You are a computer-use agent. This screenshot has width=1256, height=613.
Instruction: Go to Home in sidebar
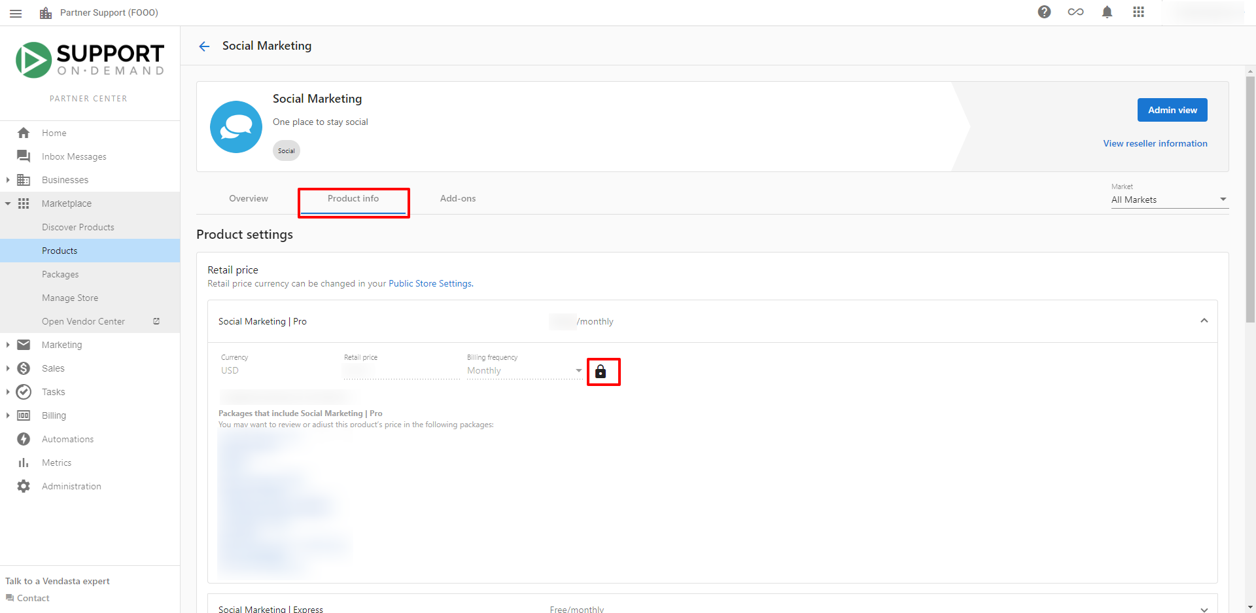[x=54, y=133]
